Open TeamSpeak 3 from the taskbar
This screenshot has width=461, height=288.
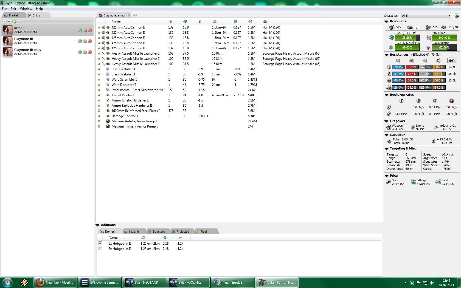[232, 282]
